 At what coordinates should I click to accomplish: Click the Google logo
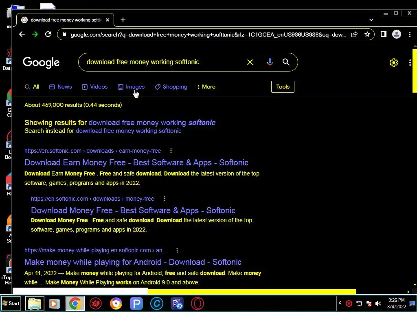click(41, 63)
